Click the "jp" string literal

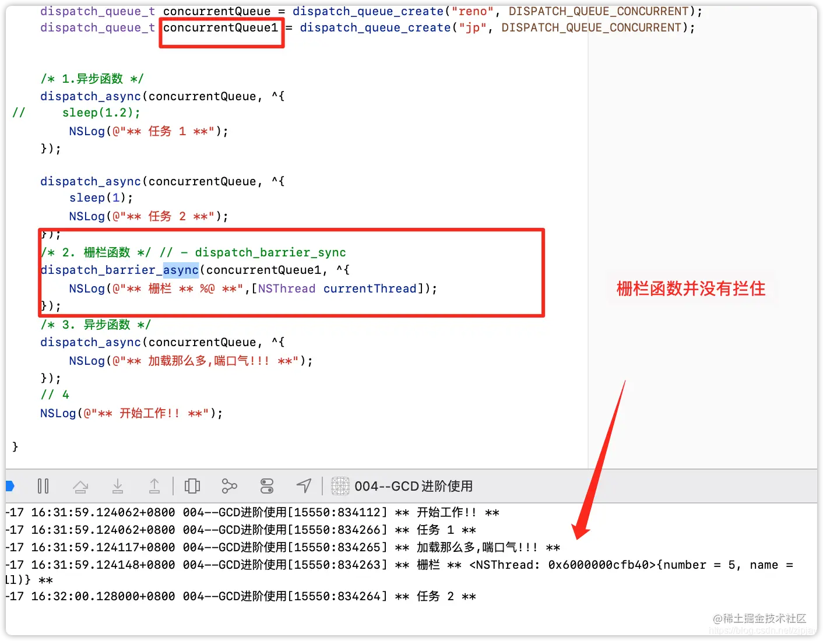click(472, 27)
